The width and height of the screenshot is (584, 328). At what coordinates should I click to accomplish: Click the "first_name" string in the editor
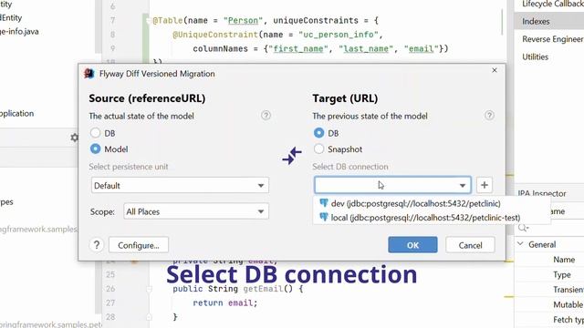[x=298, y=48]
